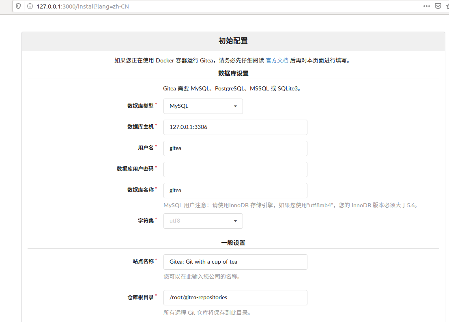The height and width of the screenshot is (322, 449).
Task: Click the 站点名称 input field
Action: [x=235, y=262]
